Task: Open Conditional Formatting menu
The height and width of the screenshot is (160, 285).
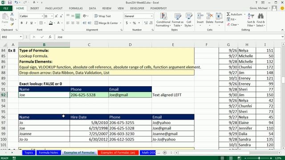Action: coord(163,20)
